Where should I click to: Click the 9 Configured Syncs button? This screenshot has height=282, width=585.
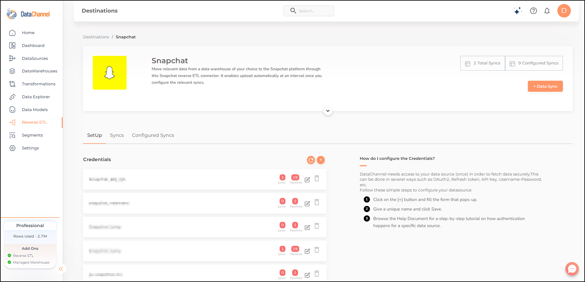pyautogui.click(x=534, y=63)
